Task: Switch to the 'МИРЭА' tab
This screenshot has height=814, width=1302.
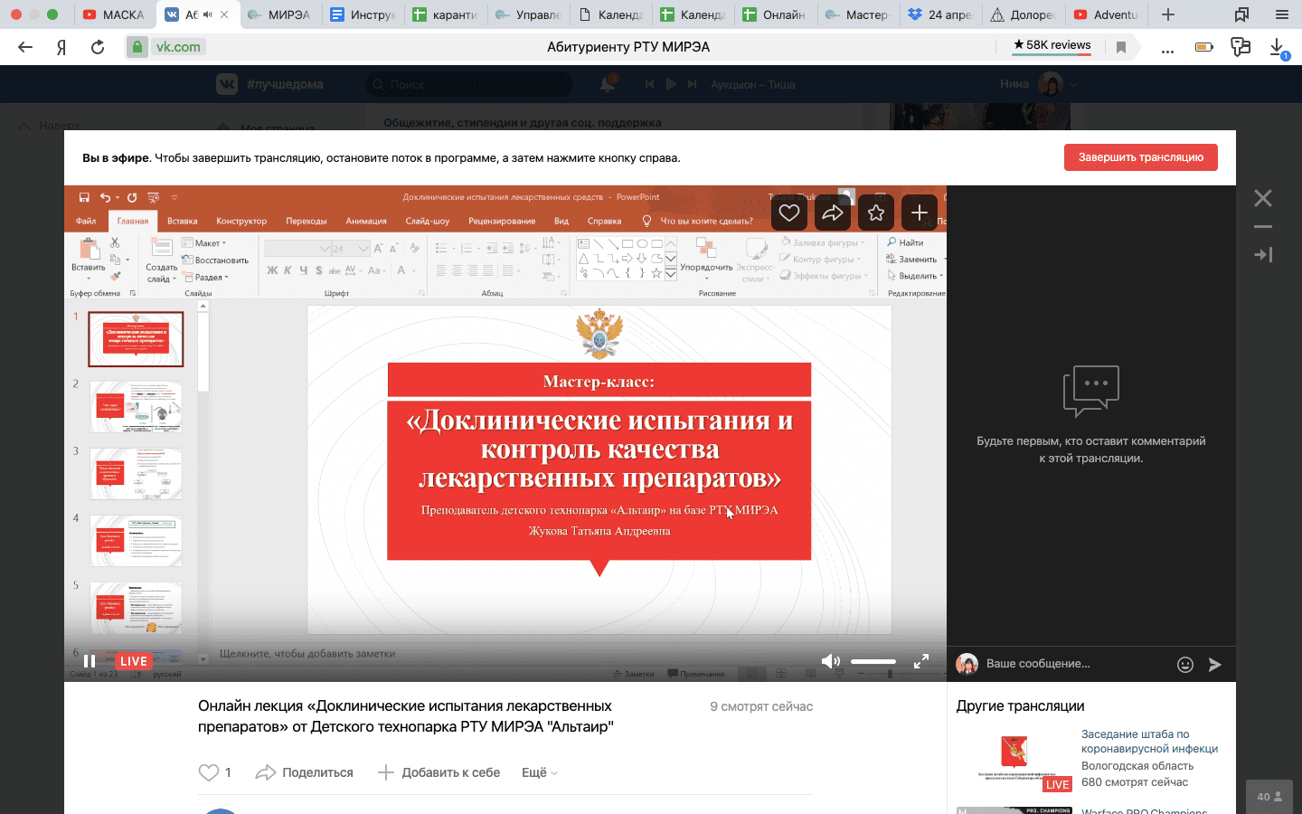Action: [279, 14]
